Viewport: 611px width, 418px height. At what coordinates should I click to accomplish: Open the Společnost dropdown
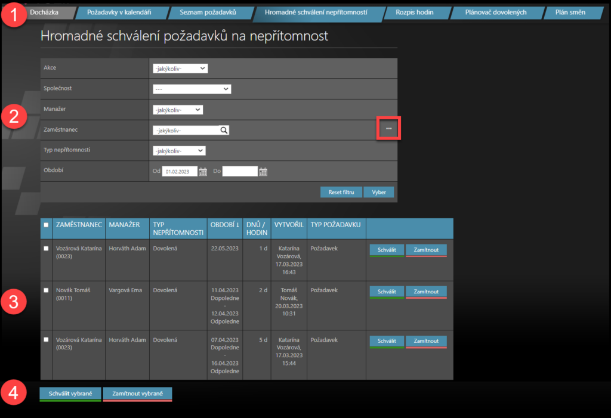coord(192,89)
